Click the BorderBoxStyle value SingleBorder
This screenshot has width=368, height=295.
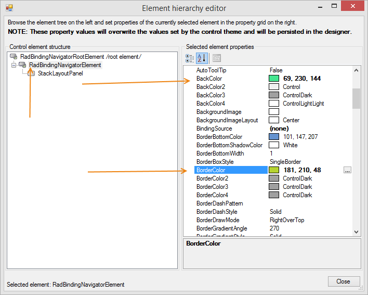pyautogui.click(x=285, y=162)
